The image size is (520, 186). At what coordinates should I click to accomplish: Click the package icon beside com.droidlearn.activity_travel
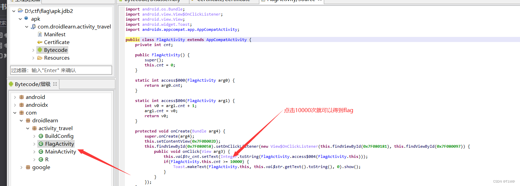(x=33, y=26)
